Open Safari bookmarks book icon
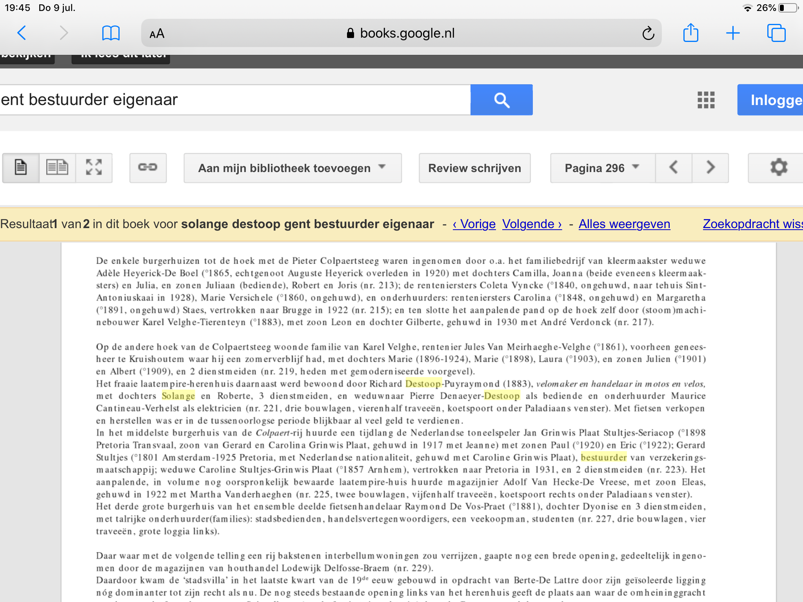 (111, 33)
